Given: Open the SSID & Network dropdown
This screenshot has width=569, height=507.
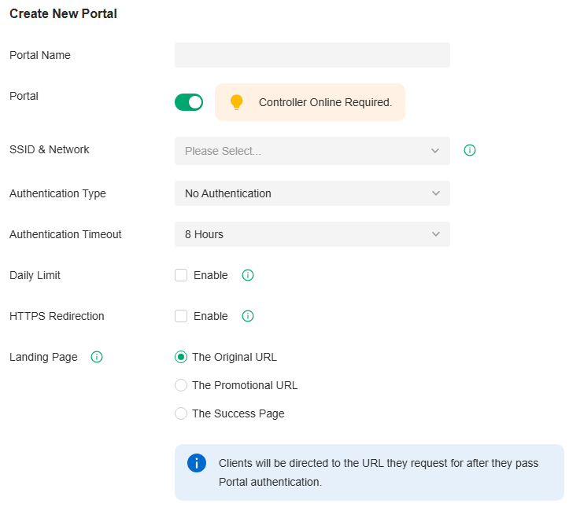Looking at the screenshot, I should pyautogui.click(x=312, y=151).
